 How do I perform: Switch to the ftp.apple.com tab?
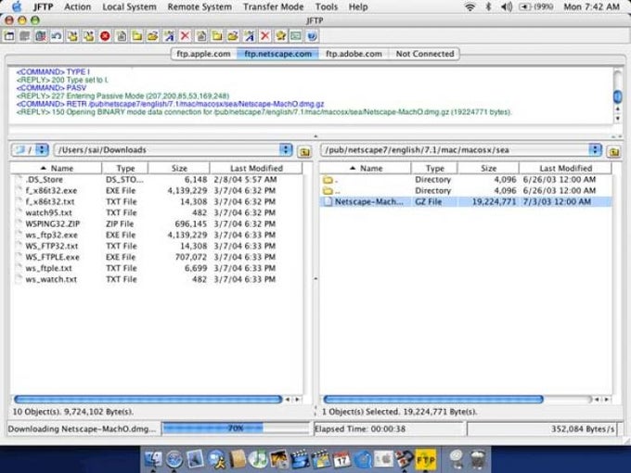point(203,54)
